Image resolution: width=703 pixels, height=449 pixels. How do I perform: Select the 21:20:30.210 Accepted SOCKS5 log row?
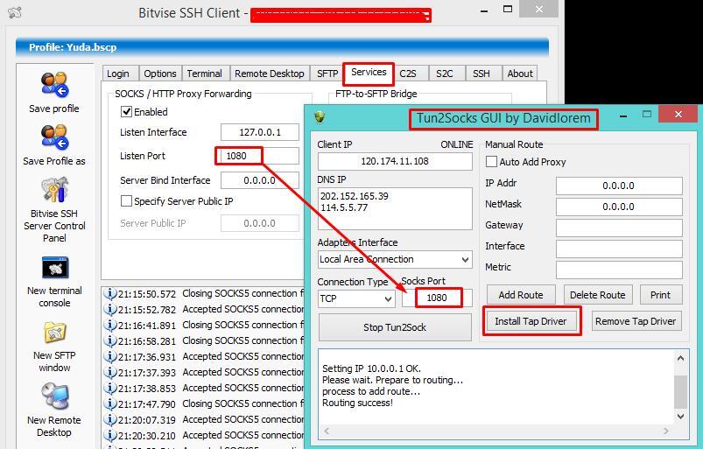click(204, 436)
